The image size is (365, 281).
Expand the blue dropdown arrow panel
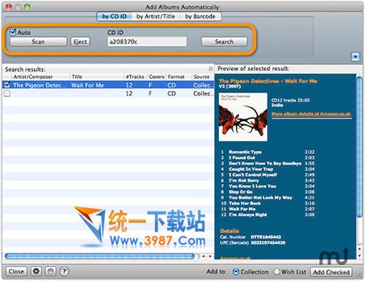(x=356, y=57)
